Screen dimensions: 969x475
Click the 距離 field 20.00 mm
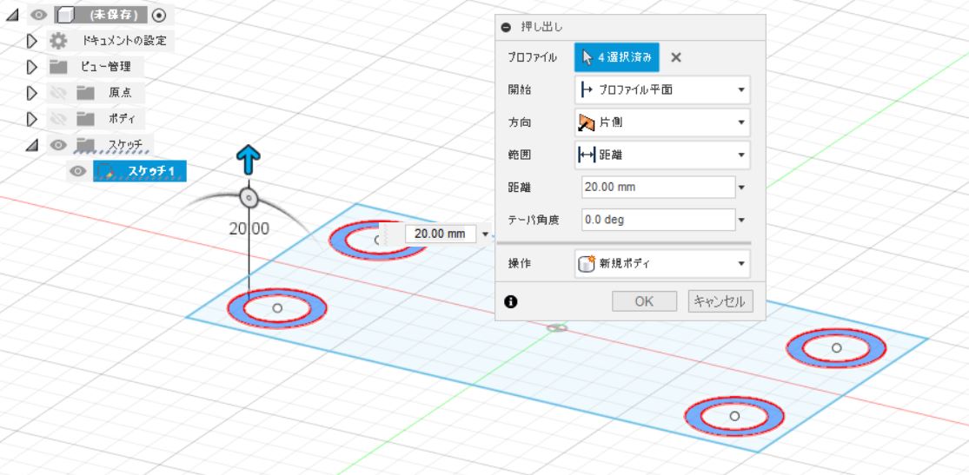tap(658, 188)
